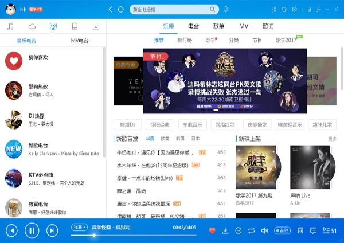The height and width of the screenshot is (243, 344).
Task: Click the 嗨爆DJ tag button
Action: (128, 124)
